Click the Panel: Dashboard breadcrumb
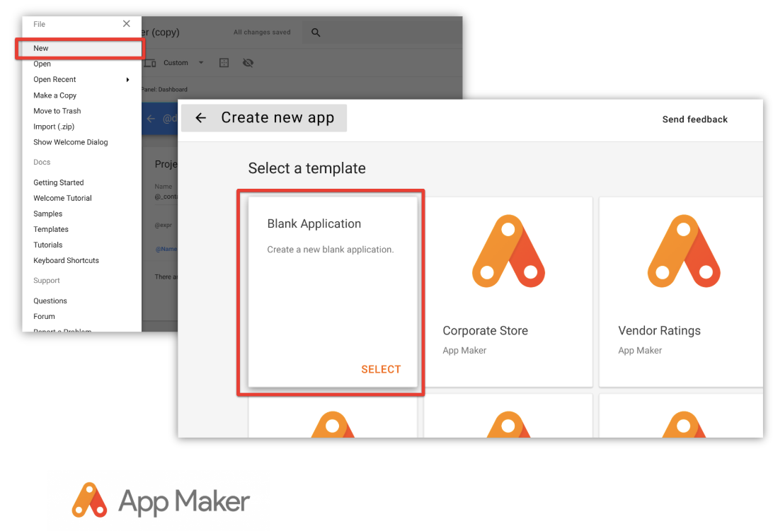Viewport: 773px width, 531px height. (165, 90)
